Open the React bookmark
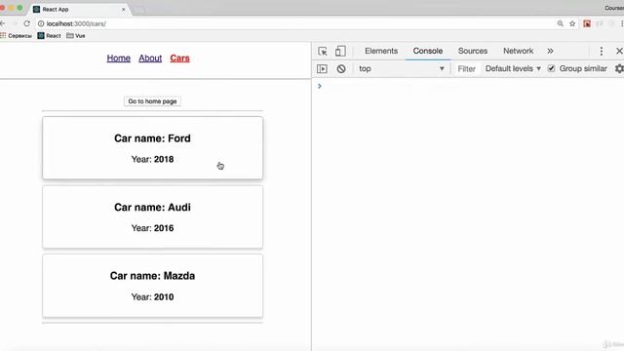The height and width of the screenshot is (351, 624). [49, 36]
